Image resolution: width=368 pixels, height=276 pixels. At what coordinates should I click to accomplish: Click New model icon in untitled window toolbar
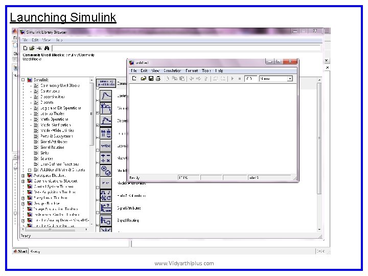[134, 78]
